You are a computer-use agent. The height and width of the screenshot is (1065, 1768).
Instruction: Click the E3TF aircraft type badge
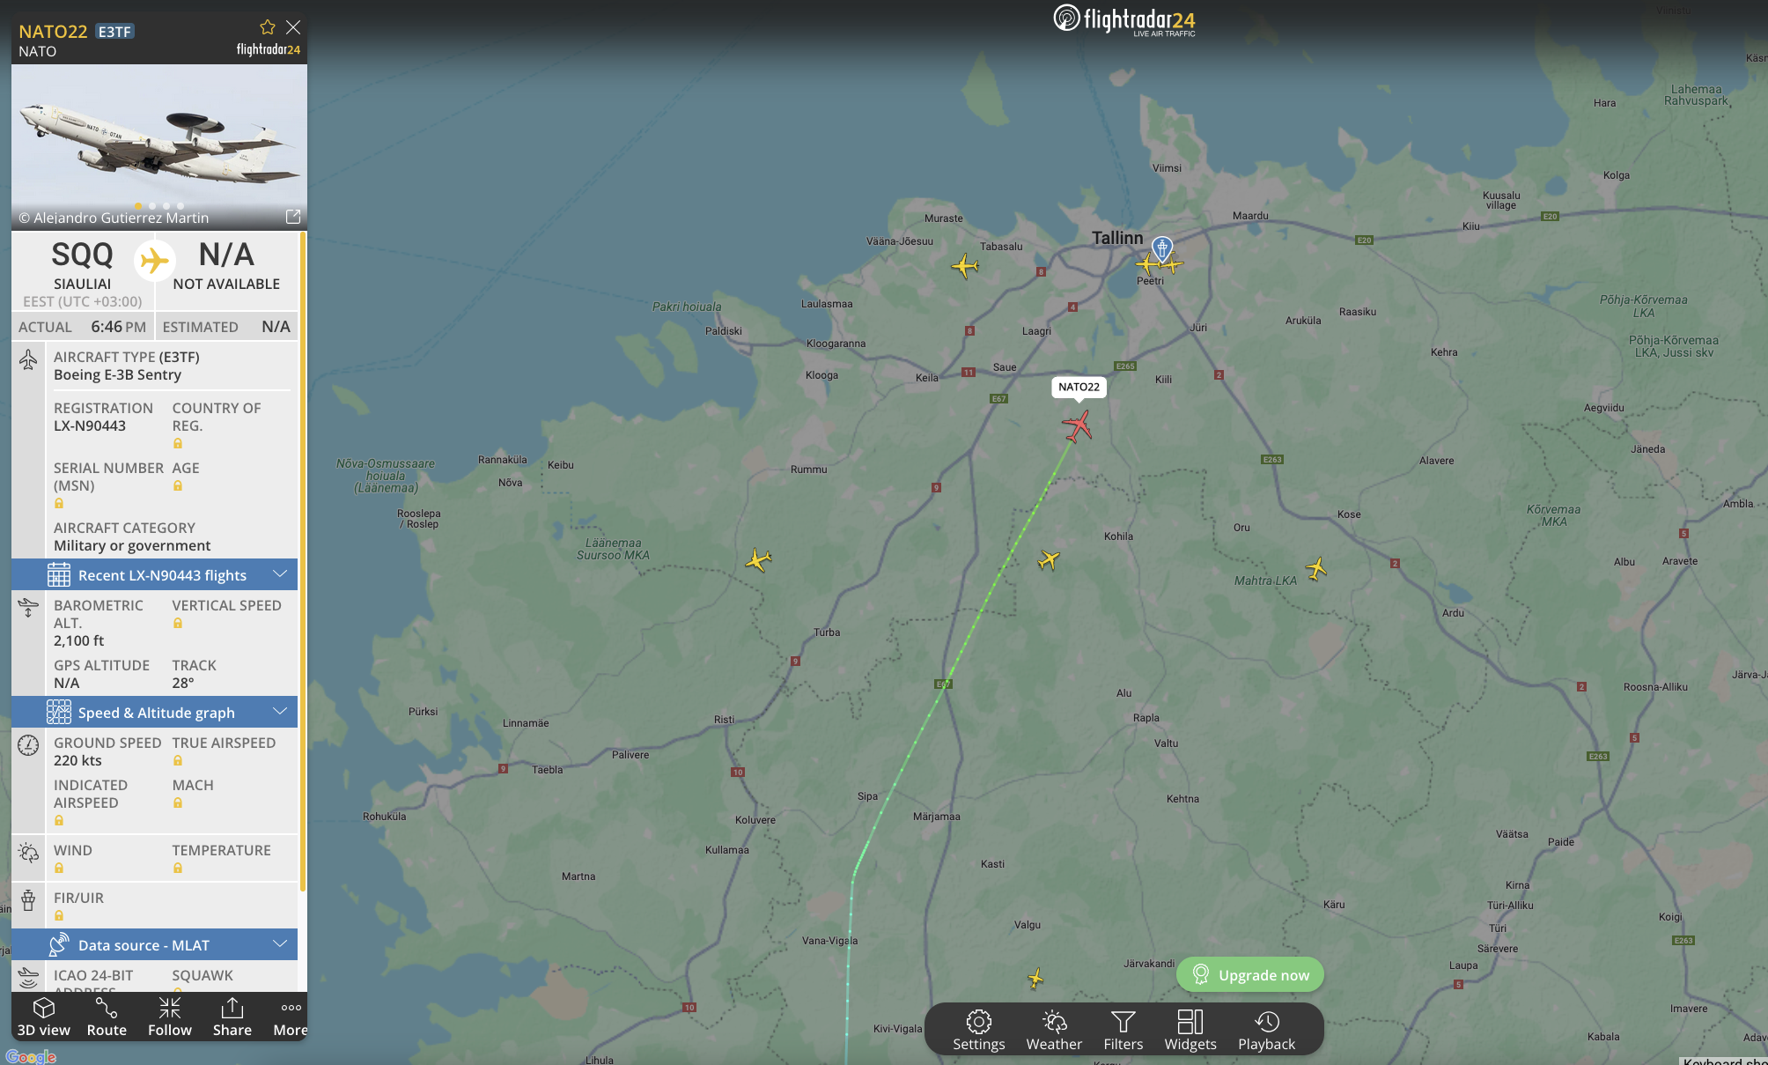114,32
